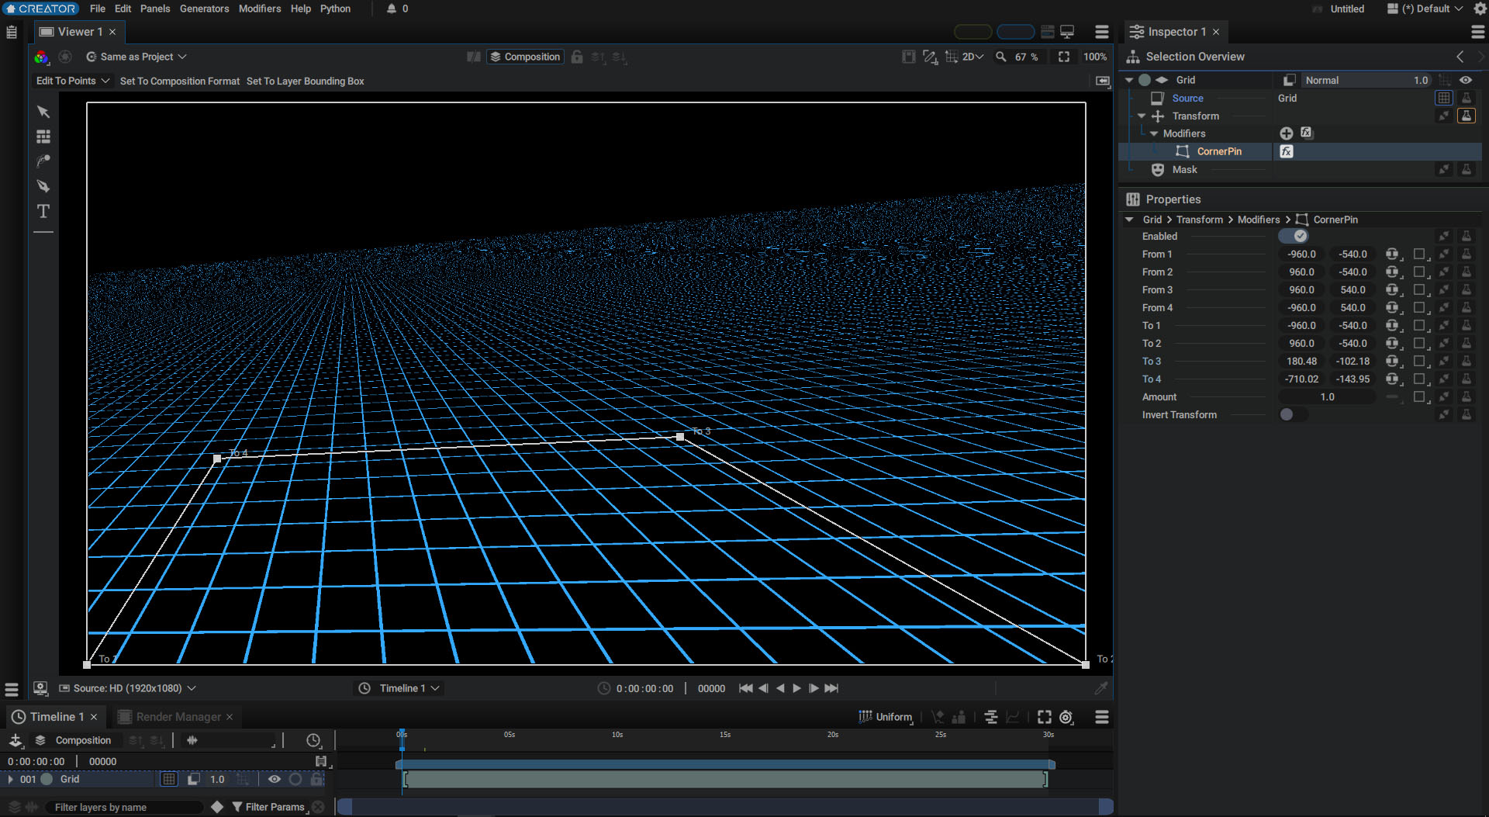Select the Inspector 1 tab

[1176, 32]
